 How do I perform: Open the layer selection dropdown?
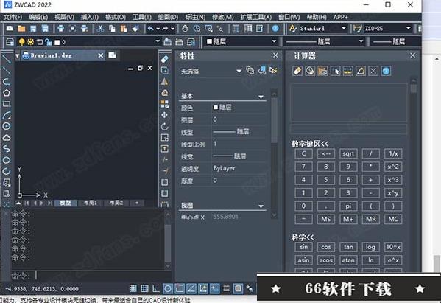(x=158, y=42)
